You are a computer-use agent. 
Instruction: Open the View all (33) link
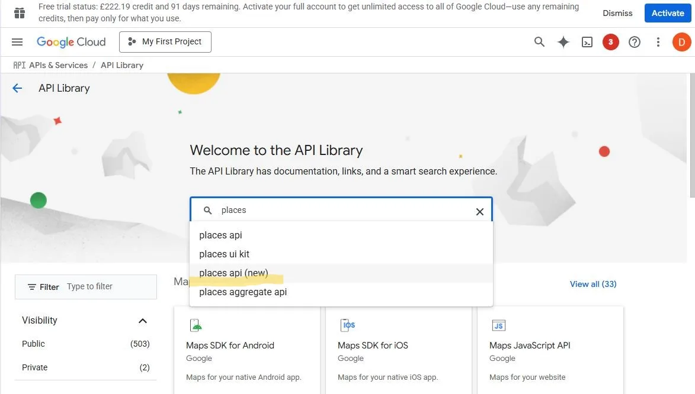(592, 284)
